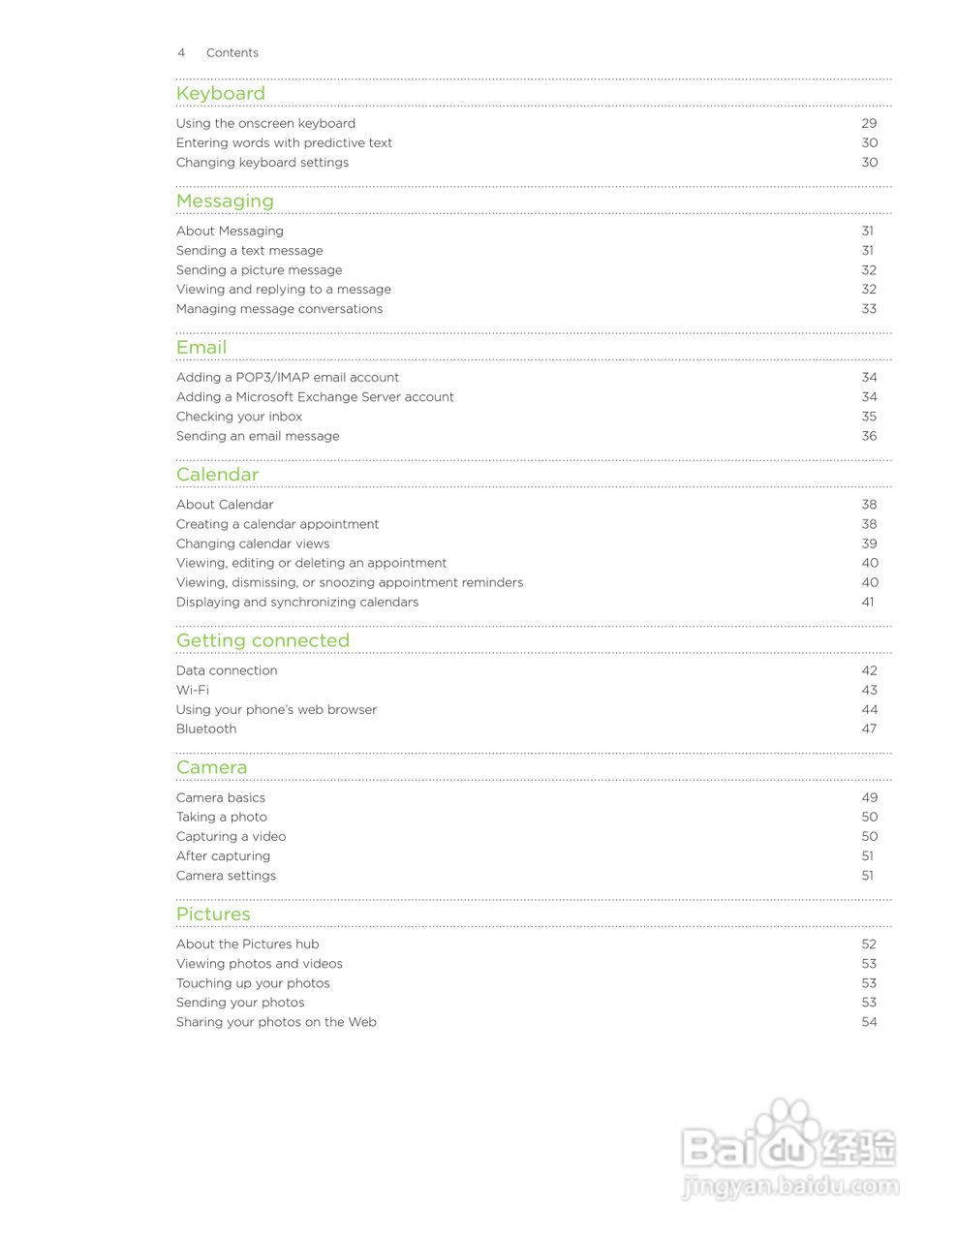This screenshot has width=958, height=1240.
Task: Open "Adding a Microsoft Exchange Server account"
Action: (x=315, y=397)
